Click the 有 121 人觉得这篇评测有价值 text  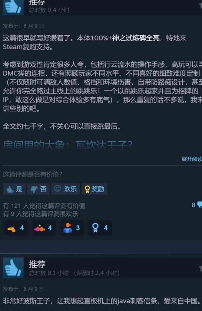(44, 206)
